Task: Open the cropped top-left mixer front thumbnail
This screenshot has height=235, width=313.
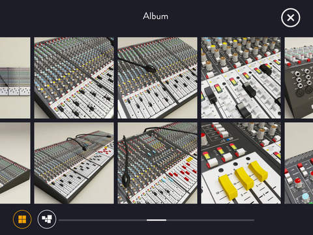Action: click(15, 78)
